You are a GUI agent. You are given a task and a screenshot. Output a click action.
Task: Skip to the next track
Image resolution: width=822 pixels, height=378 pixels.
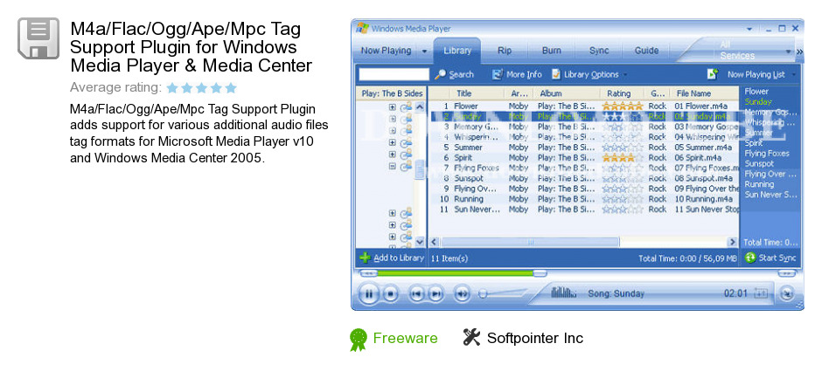435,293
